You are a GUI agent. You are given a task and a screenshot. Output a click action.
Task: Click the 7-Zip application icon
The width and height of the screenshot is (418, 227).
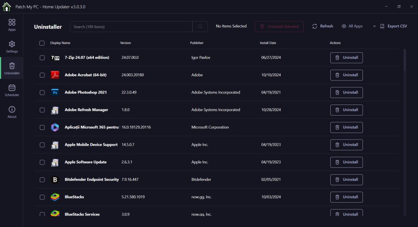tap(55, 58)
